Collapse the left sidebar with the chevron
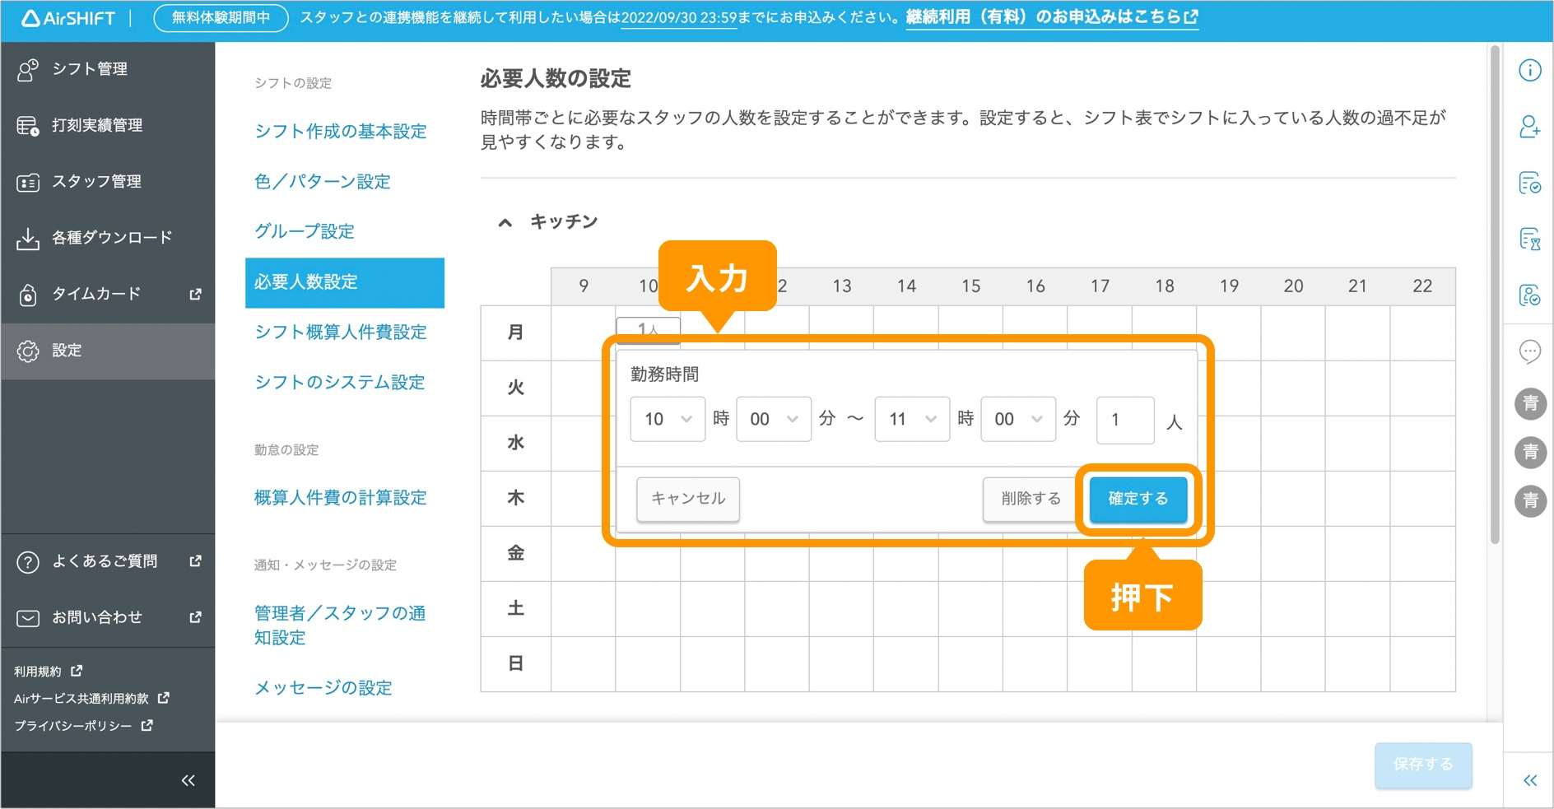 (188, 779)
